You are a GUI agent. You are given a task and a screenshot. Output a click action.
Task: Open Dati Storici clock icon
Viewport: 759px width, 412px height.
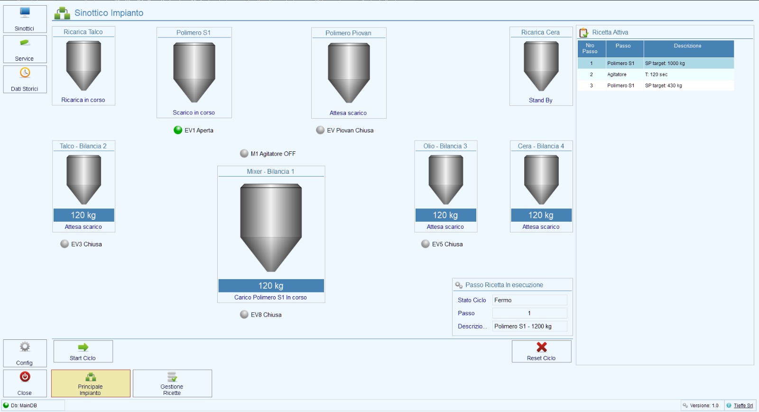(25, 73)
